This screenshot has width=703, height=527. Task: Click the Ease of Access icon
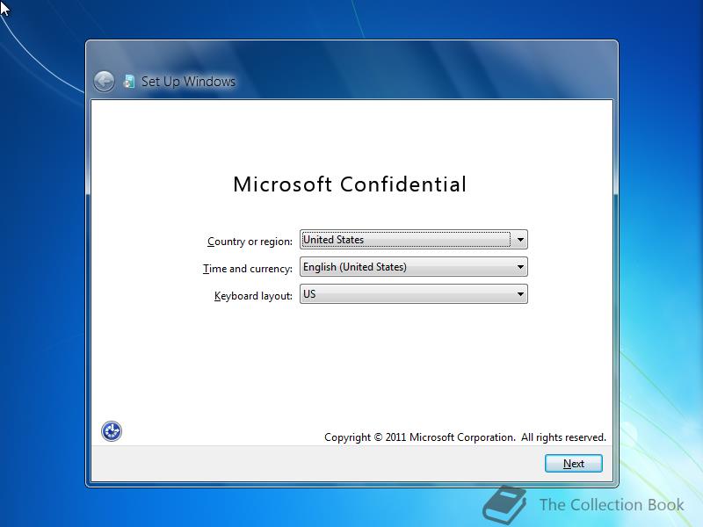(x=112, y=431)
